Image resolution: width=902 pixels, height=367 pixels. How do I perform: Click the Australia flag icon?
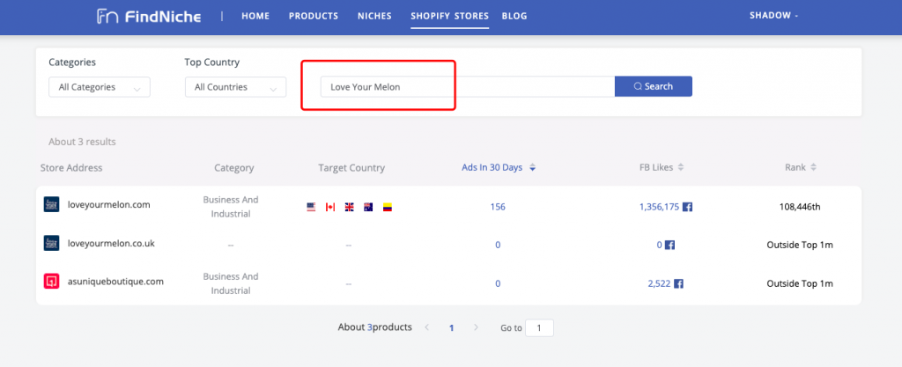click(x=368, y=208)
